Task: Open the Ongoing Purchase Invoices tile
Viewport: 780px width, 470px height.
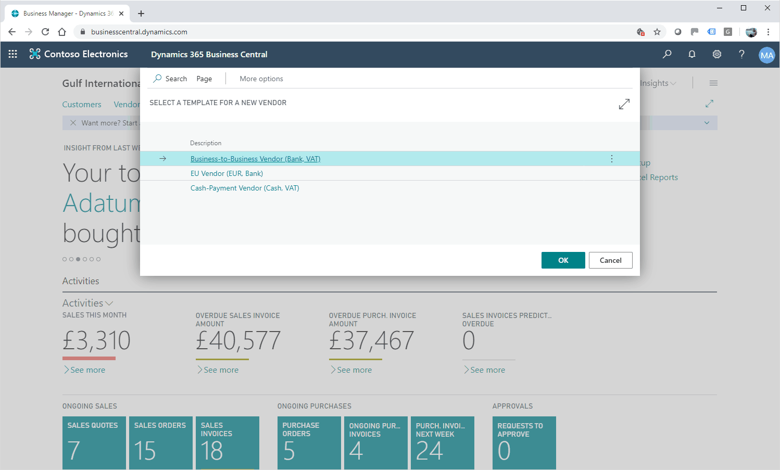Action: click(376, 443)
